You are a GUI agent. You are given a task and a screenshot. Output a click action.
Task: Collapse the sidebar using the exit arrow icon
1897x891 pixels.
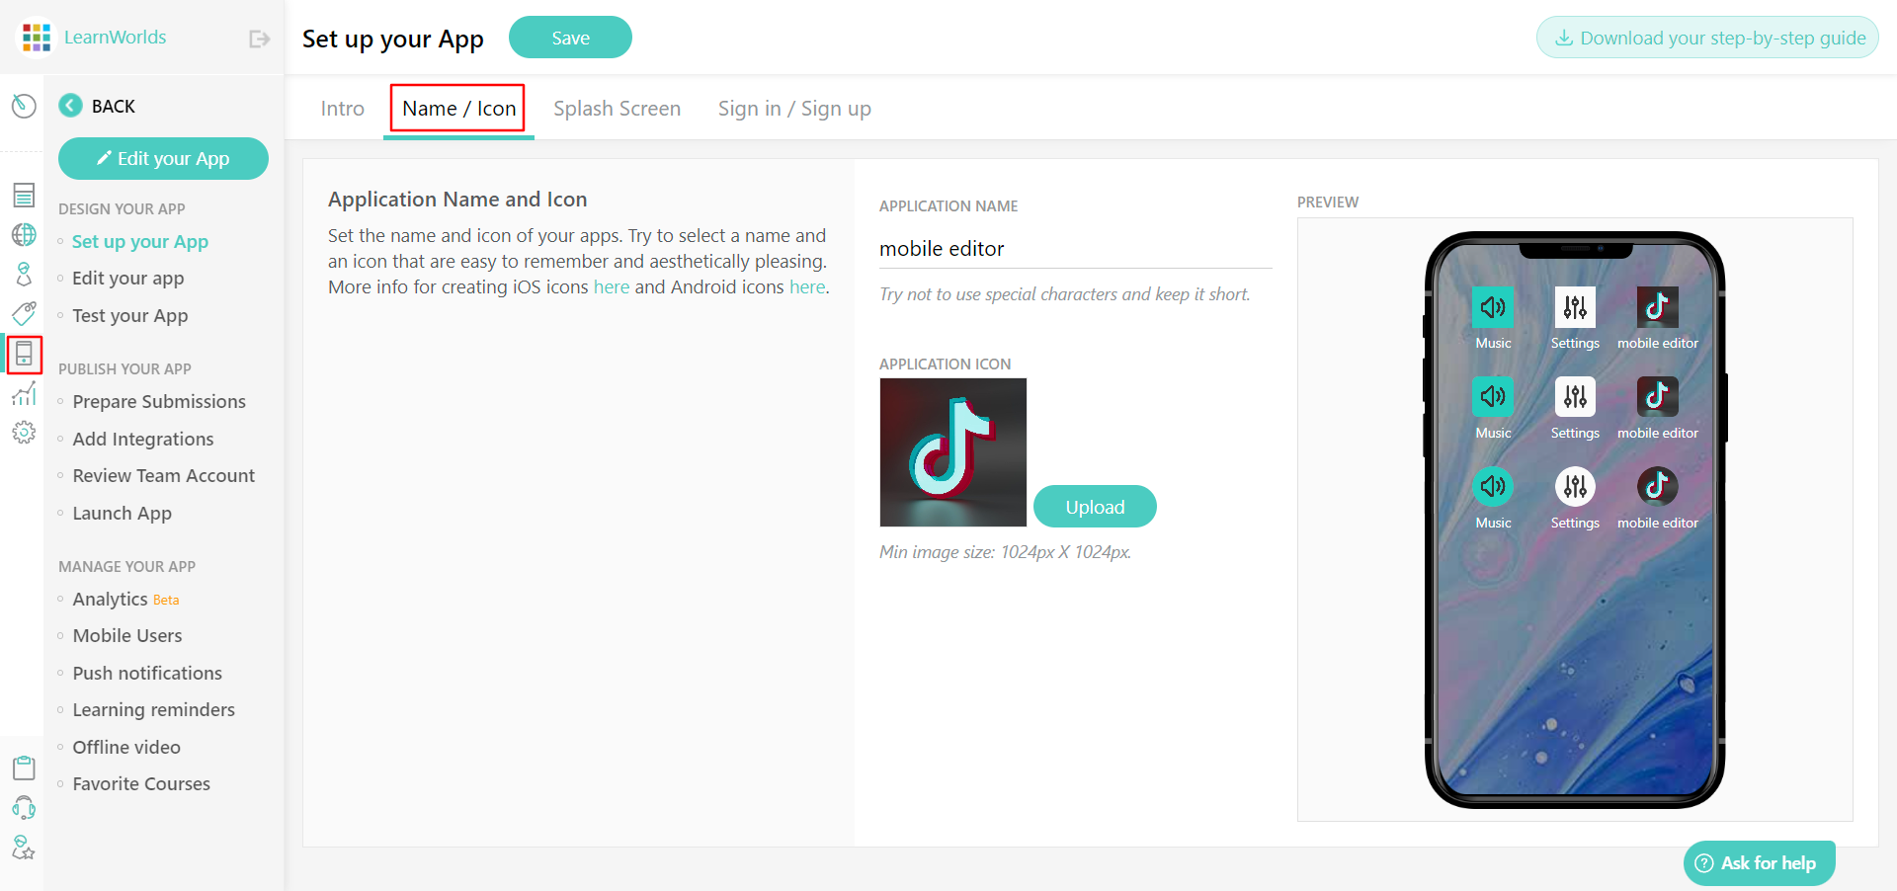tap(258, 38)
